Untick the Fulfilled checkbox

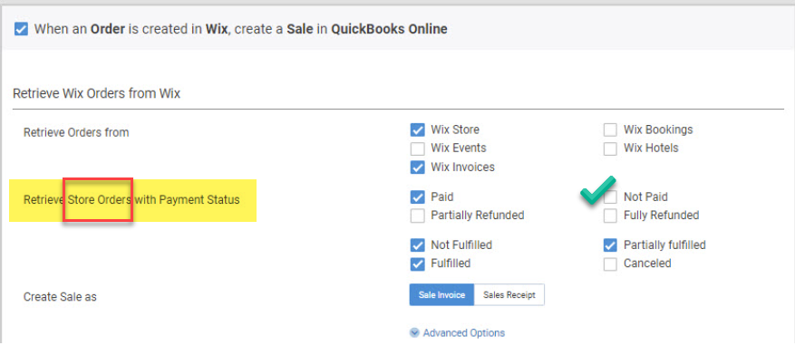click(x=417, y=264)
